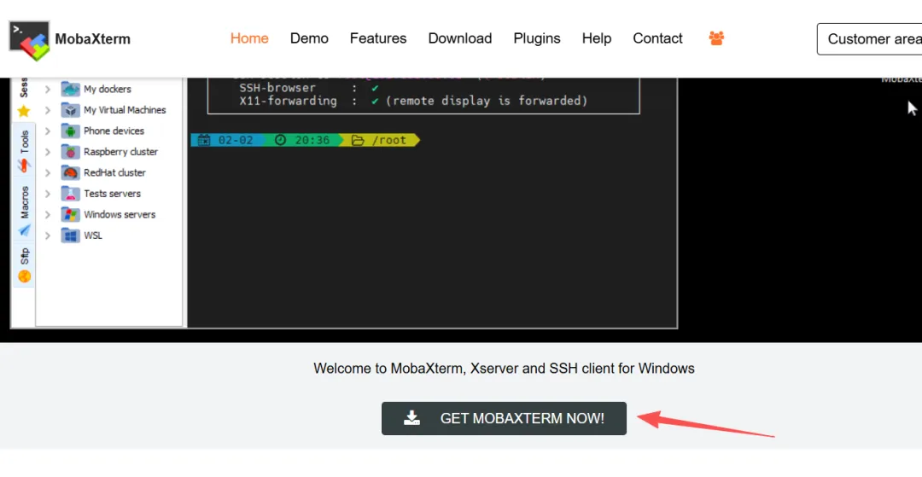922x477 pixels.
Task: Select the My Virtual Machines label
Action: pyautogui.click(x=125, y=110)
